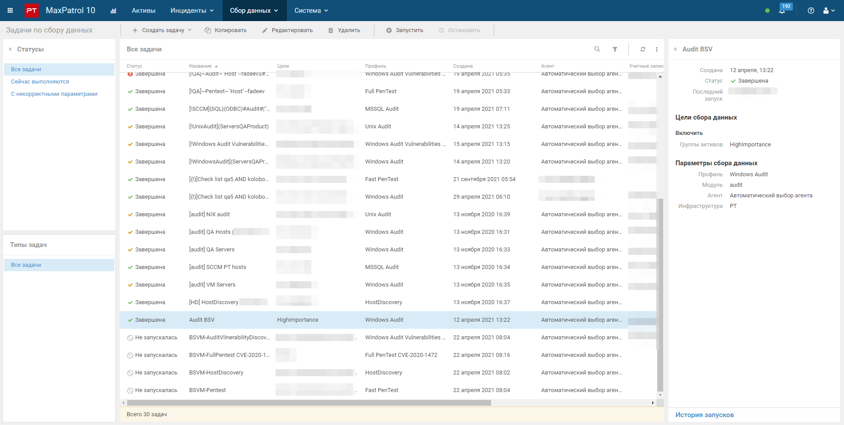844x425 pixels.
Task: Click the Редактировать button
Action: click(287, 30)
